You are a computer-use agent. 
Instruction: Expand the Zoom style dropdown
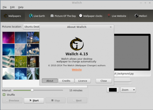pyautogui.click(x=128, y=90)
